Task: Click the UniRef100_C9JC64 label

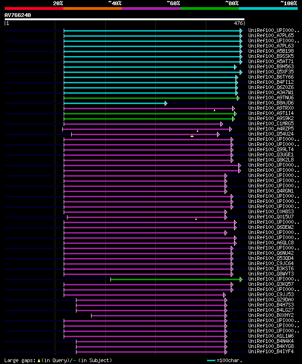Action: pyautogui.click(x=271, y=264)
